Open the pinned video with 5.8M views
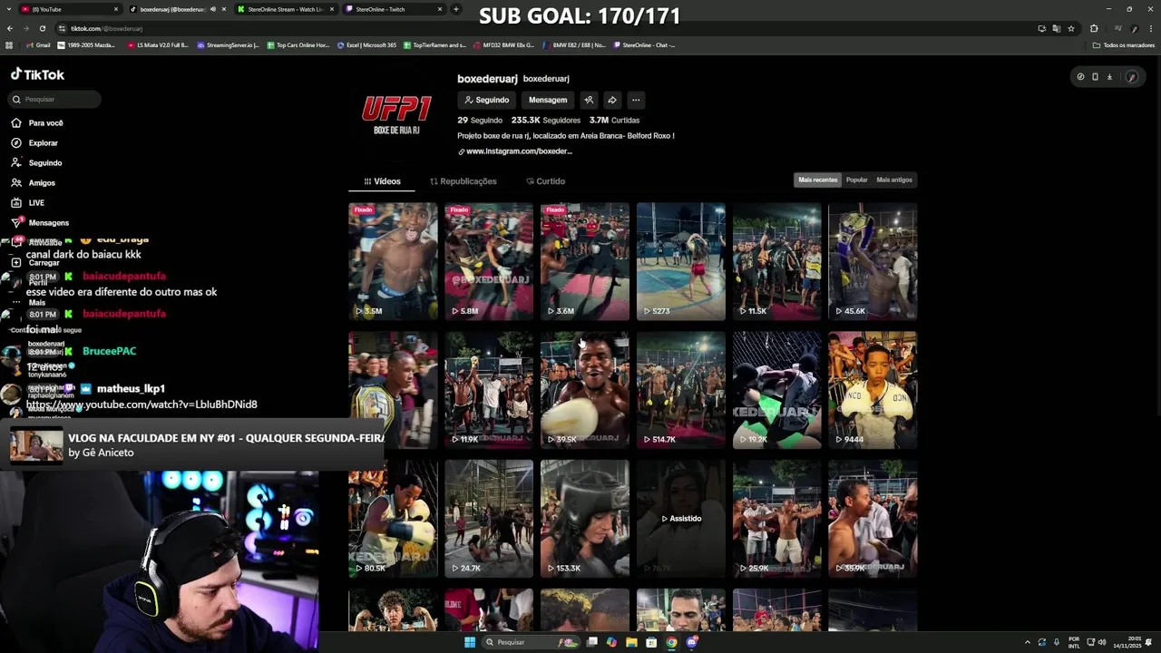The width and height of the screenshot is (1161, 653). (x=489, y=261)
